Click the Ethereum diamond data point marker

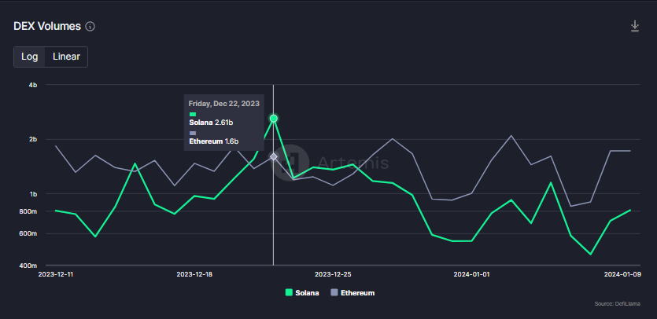(274, 156)
